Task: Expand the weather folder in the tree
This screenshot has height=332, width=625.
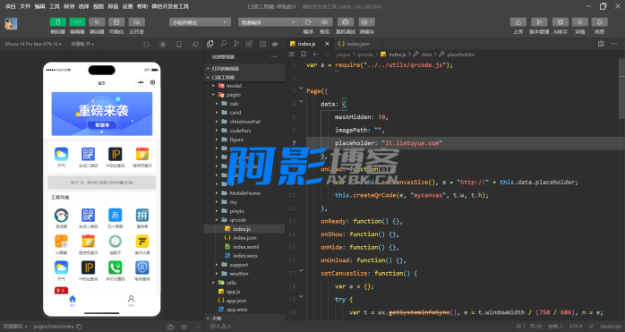Action: tap(239, 274)
